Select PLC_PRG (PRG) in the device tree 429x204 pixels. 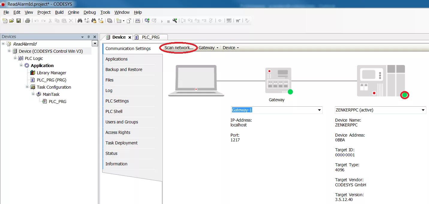tap(51, 80)
